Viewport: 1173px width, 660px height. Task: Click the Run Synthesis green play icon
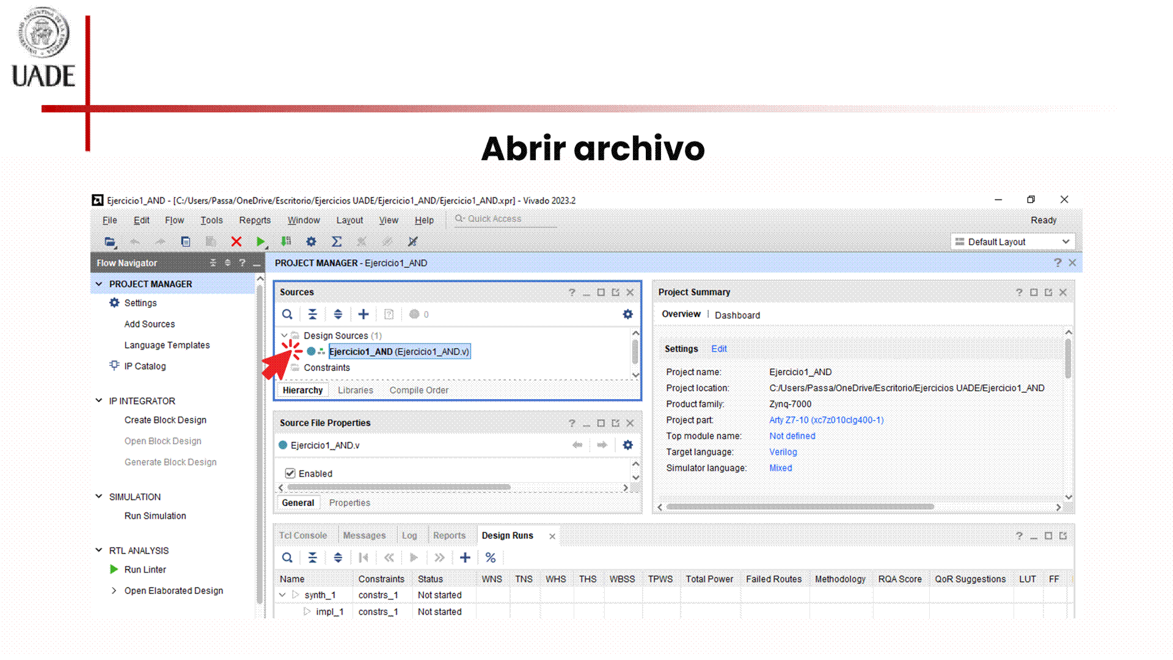[x=260, y=242]
